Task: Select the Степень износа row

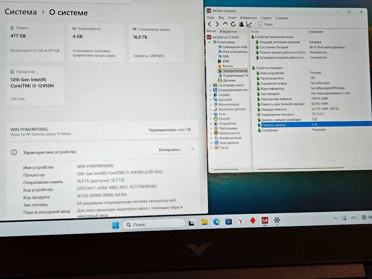Action: (x=314, y=124)
